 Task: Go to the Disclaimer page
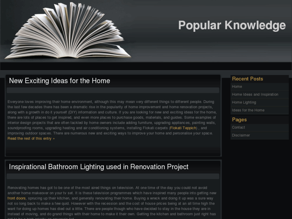(x=241, y=135)
